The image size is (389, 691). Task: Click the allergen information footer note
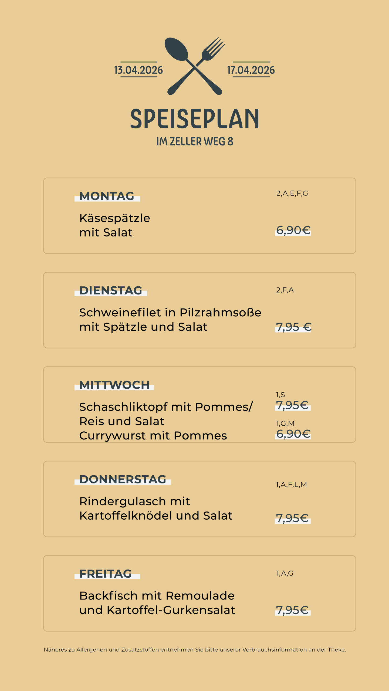[195, 650]
